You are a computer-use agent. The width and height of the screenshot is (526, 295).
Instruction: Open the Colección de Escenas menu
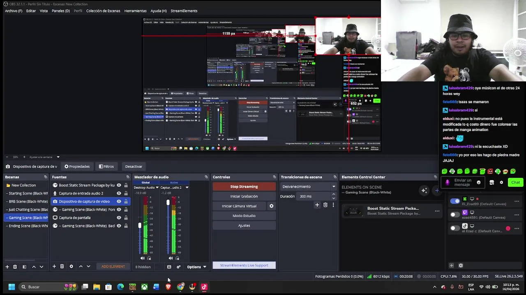pos(103,11)
